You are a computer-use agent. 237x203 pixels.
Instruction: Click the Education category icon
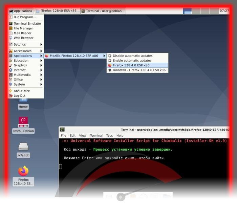click(x=10, y=61)
